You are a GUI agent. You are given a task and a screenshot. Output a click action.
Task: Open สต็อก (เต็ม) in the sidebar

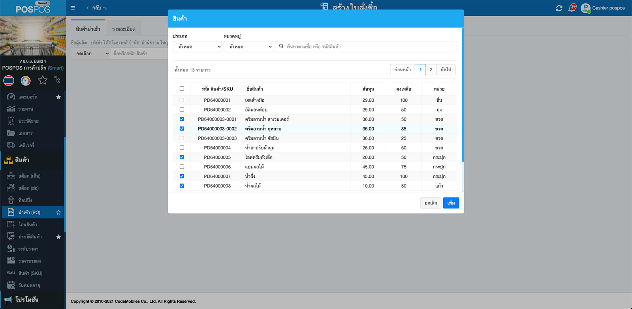[x=29, y=176]
